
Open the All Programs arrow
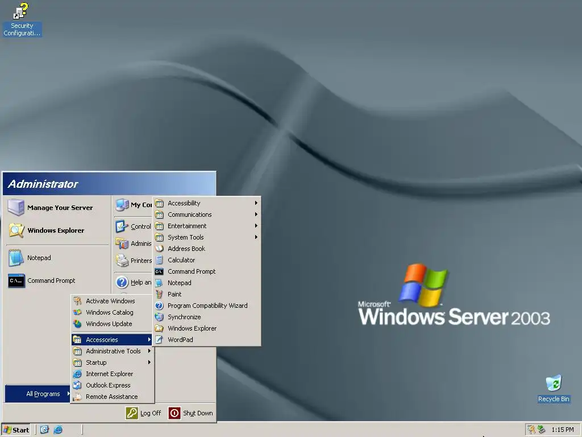pyautogui.click(x=68, y=393)
